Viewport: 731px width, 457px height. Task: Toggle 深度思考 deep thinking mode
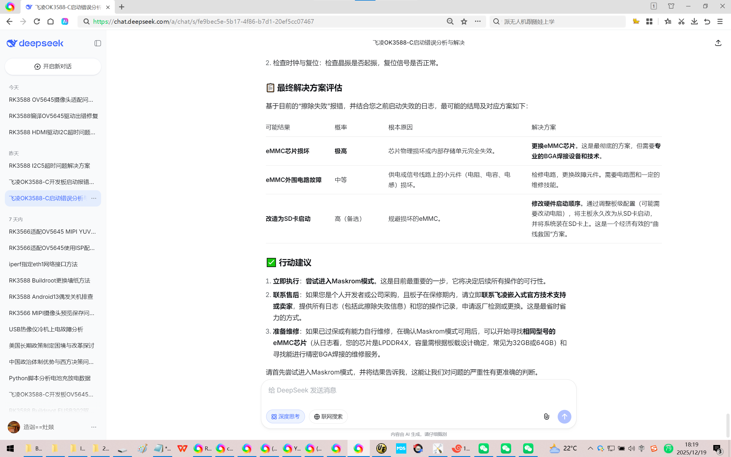[x=285, y=416]
